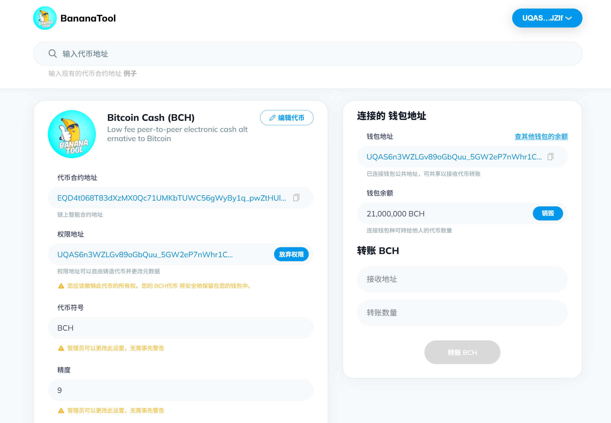Screen dimensions: 611x423
Task: Click the 转账数量 transfer amount field
Action: 462,313
